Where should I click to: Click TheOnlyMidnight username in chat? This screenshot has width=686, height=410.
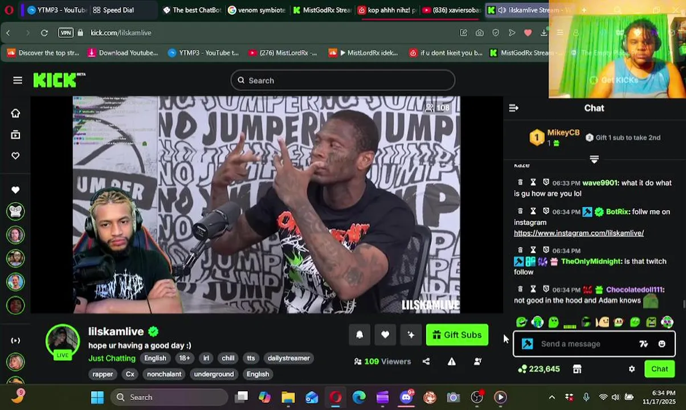pos(591,261)
